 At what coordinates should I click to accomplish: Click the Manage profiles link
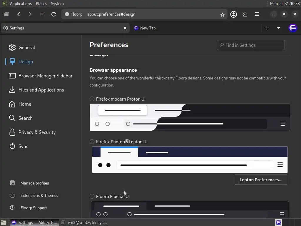pos(29,183)
